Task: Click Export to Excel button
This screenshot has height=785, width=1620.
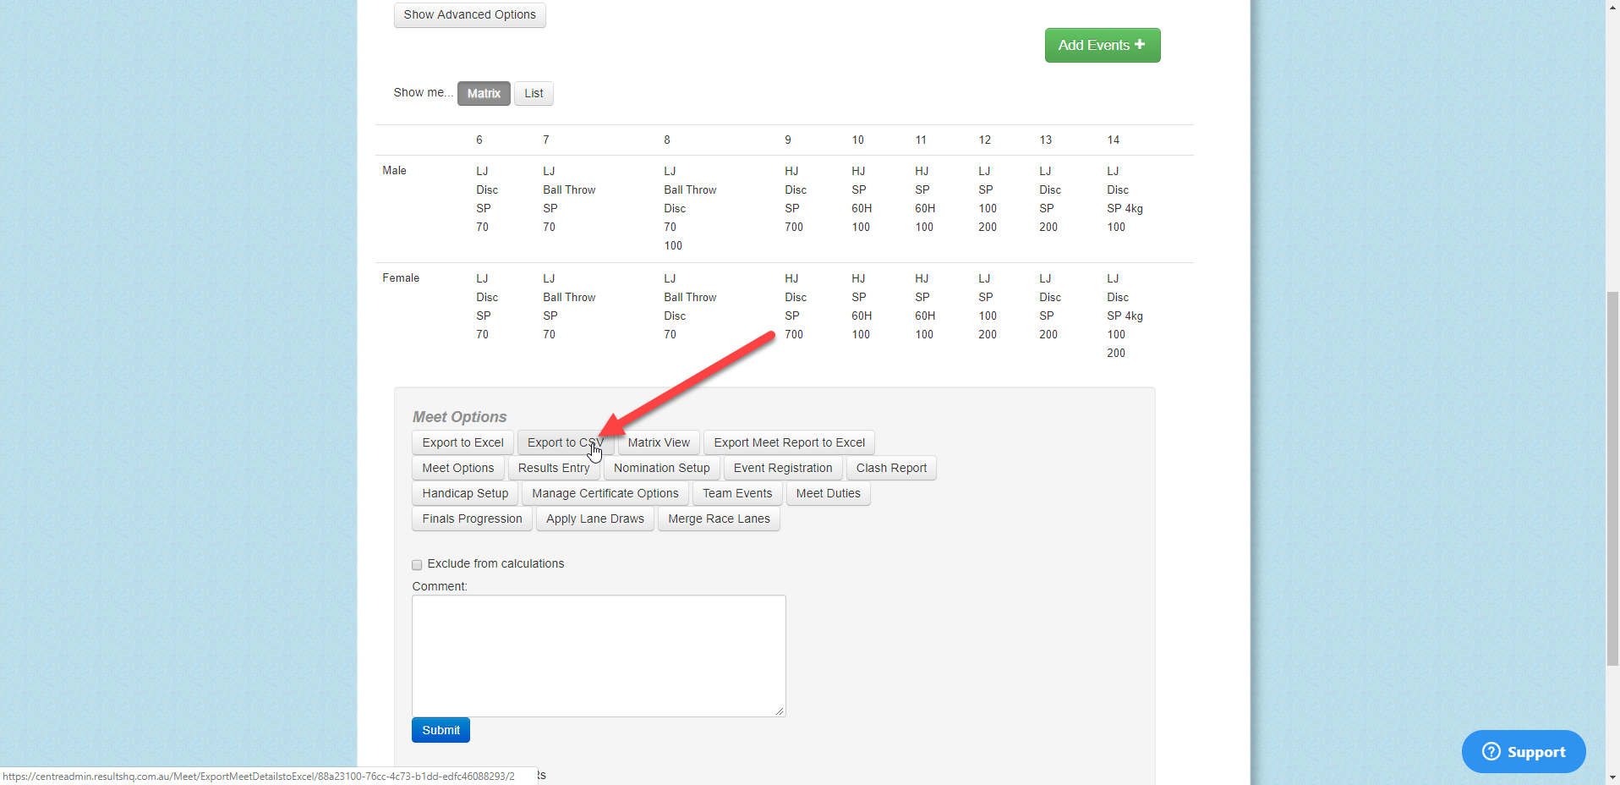Action: [462, 442]
